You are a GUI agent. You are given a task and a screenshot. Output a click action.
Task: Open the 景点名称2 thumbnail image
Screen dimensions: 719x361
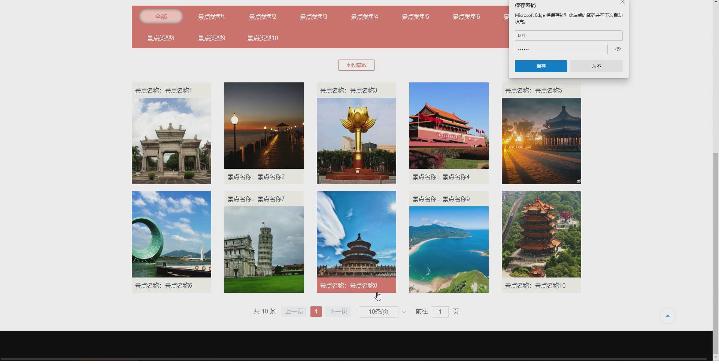[x=264, y=125]
